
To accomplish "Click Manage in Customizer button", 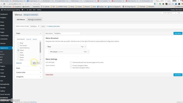I will (31, 15).
